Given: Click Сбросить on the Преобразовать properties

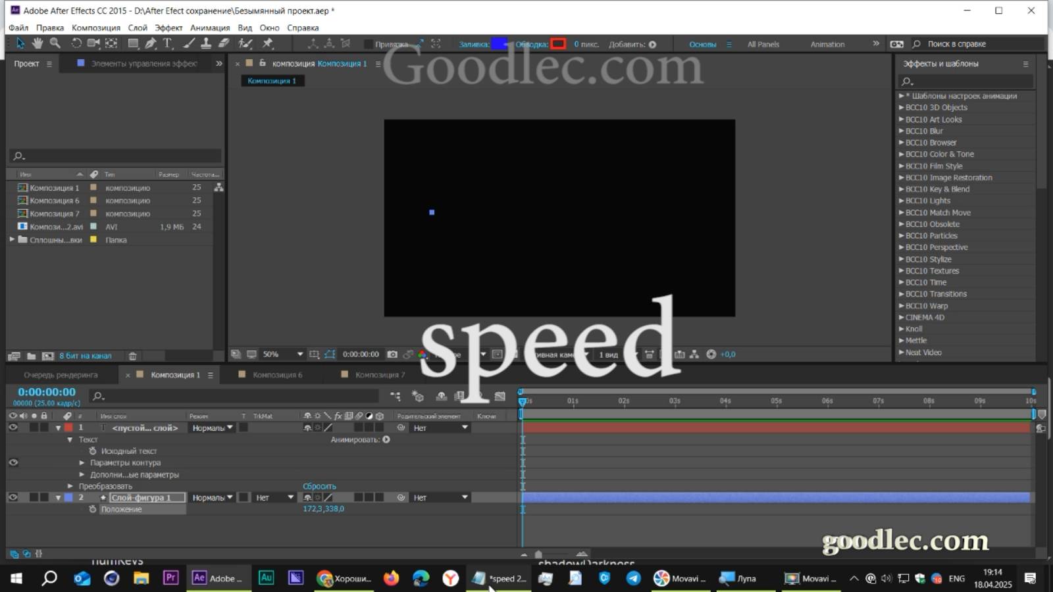Looking at the screenshot, I should pos(320,485).
